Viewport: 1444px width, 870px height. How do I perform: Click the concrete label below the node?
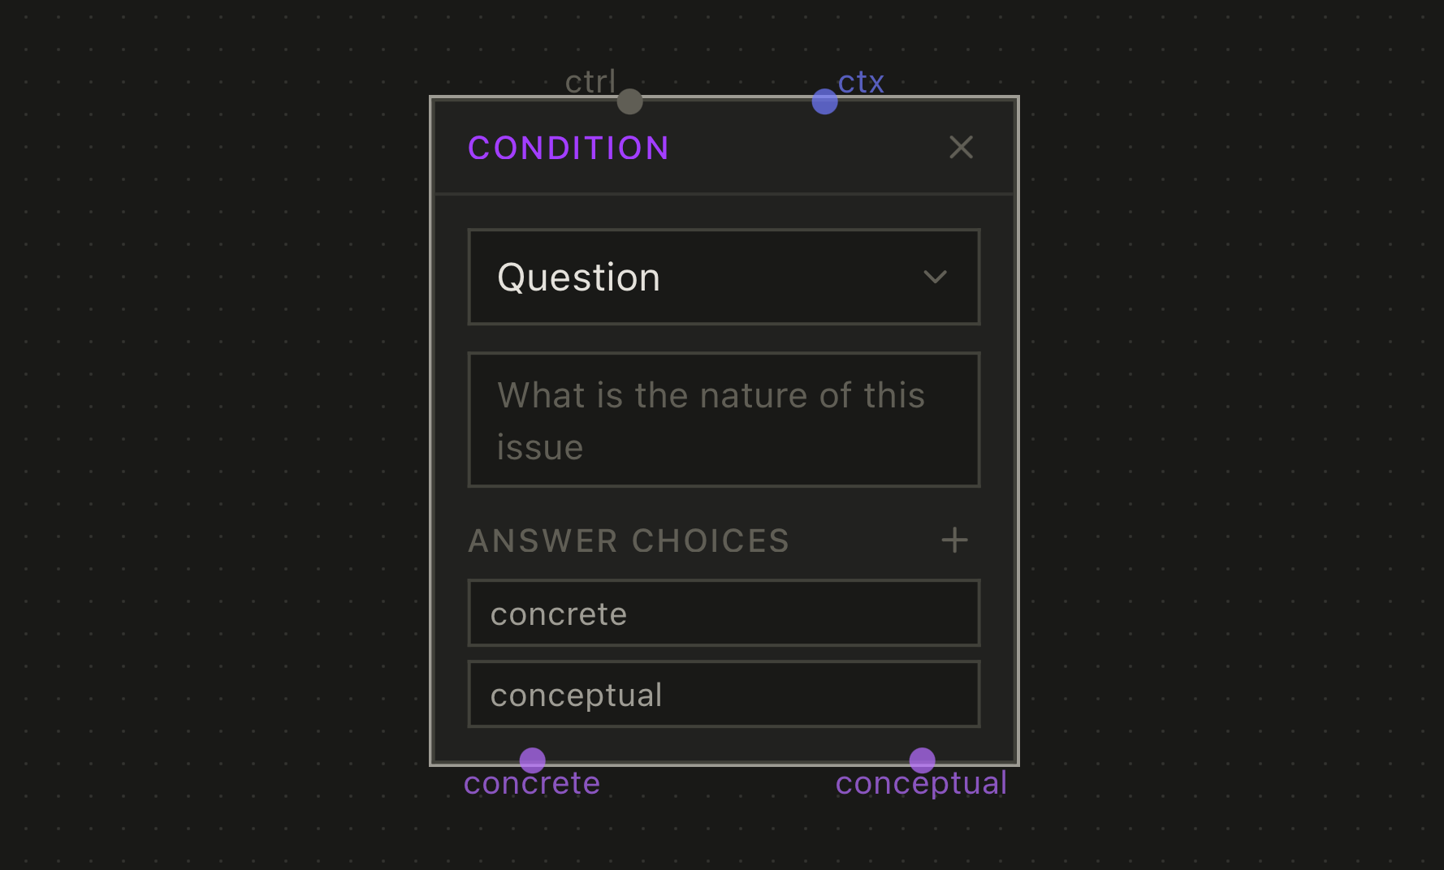531,782
